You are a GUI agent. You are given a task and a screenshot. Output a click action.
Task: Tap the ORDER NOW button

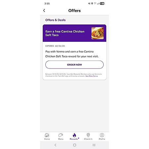coord(74,65)
